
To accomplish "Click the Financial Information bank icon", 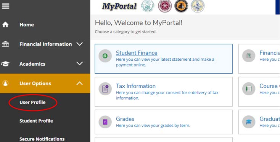I will point(5,44).
